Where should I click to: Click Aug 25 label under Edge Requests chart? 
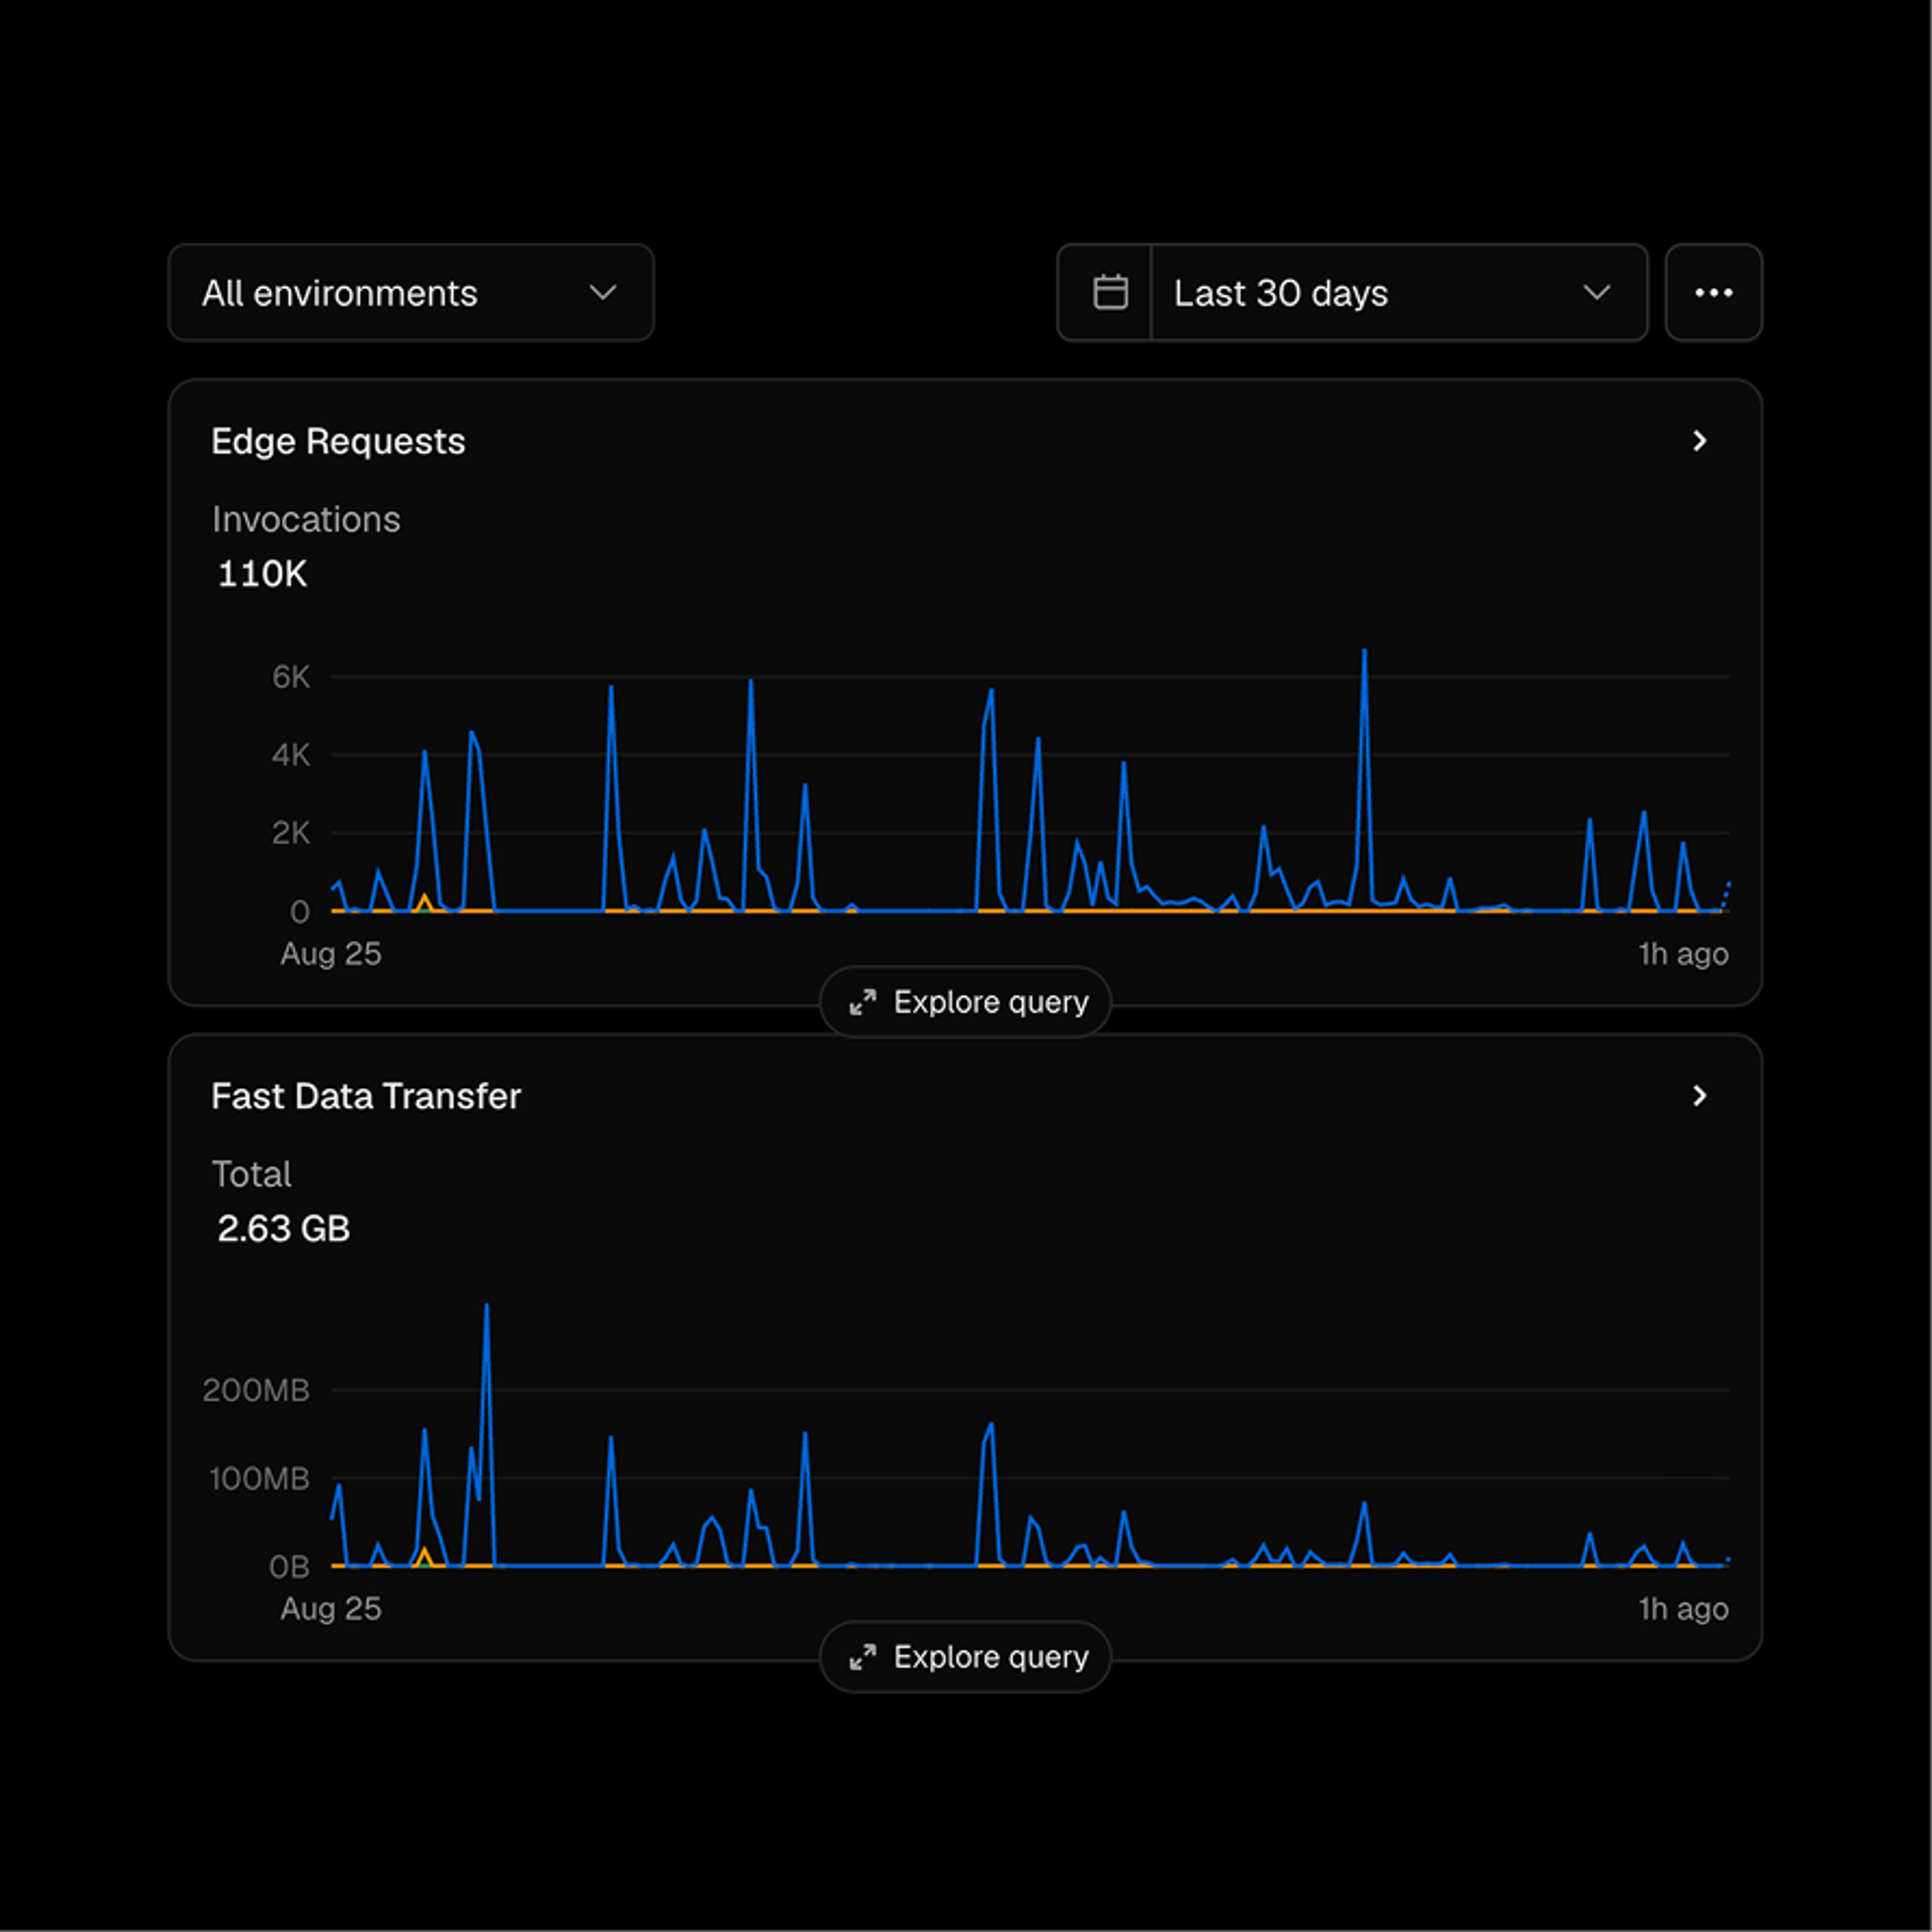click(331, 954)
